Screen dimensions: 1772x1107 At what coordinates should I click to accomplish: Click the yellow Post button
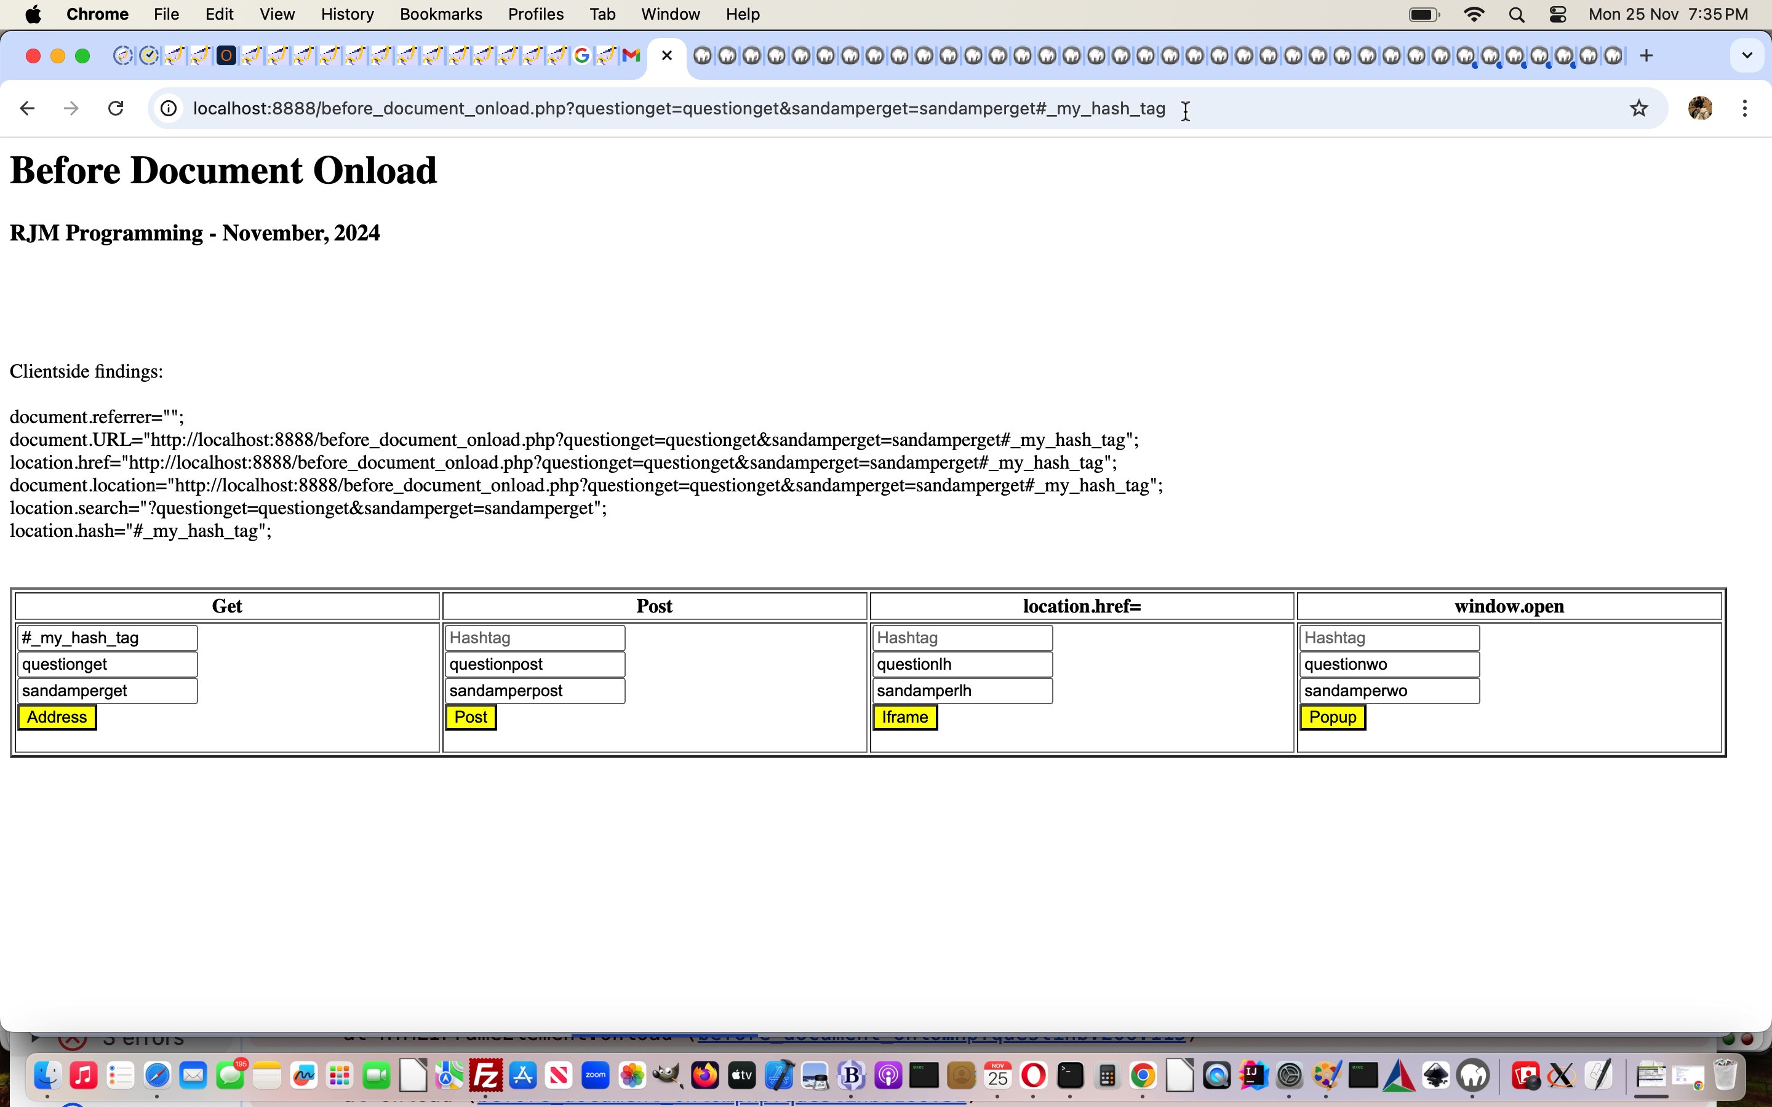[x=471, y=718]
